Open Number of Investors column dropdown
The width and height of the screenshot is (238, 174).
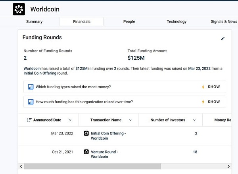pyautogui.click(x=194, y=120)
